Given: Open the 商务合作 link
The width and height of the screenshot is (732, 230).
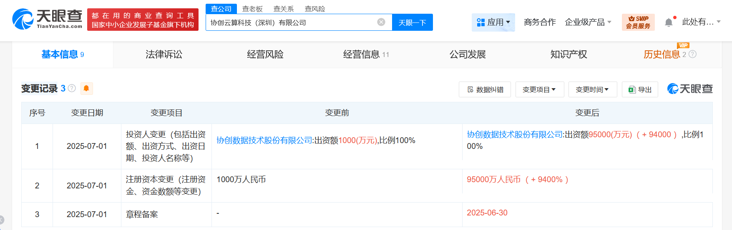Looking at the screenshot, I should pos(540,22).
